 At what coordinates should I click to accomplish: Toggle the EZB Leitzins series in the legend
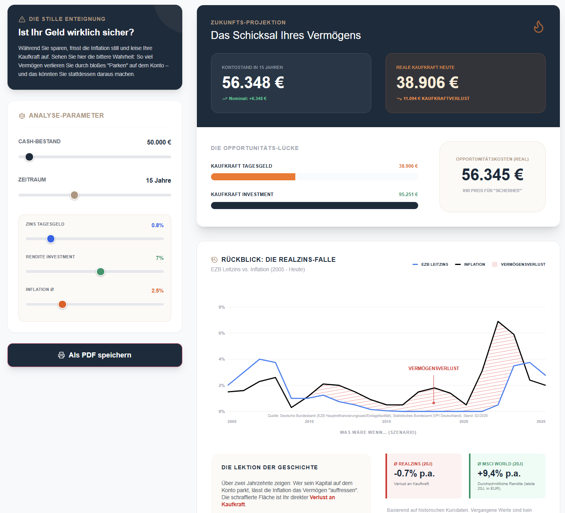click(430, 264)
